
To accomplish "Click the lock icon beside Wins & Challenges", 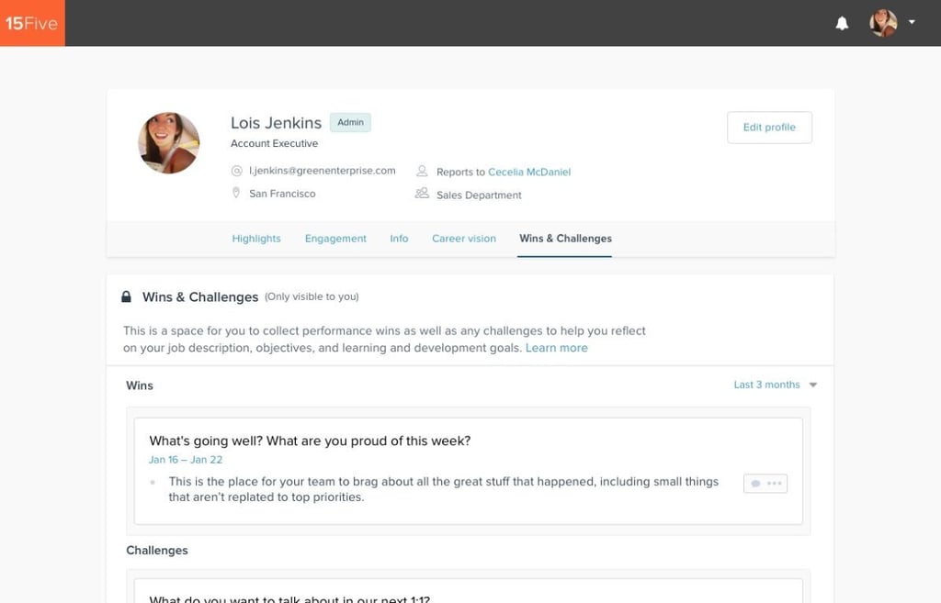I will coord(127,297).
